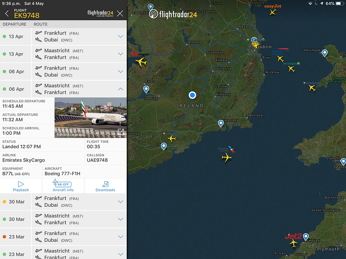The width and height of the screenshot is (346, 259).
Task: Open Playback for the 06 Apr flight
Action: pyautogui.click(x=21, y=186)
